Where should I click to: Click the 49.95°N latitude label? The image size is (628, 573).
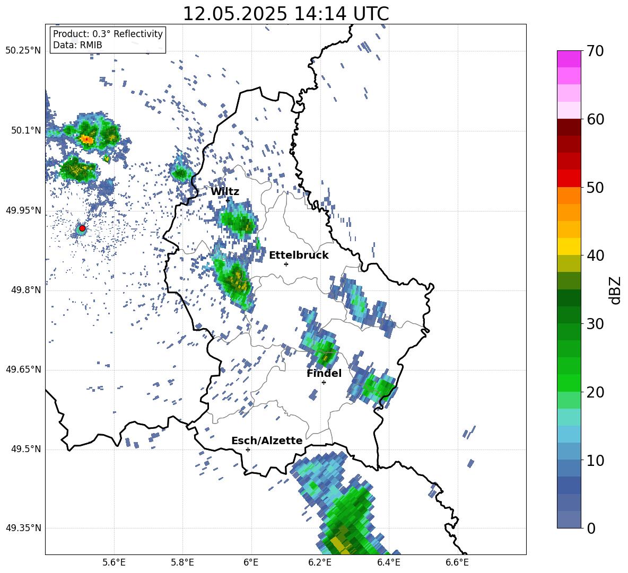pyautogui.click(x=23, y=210)
